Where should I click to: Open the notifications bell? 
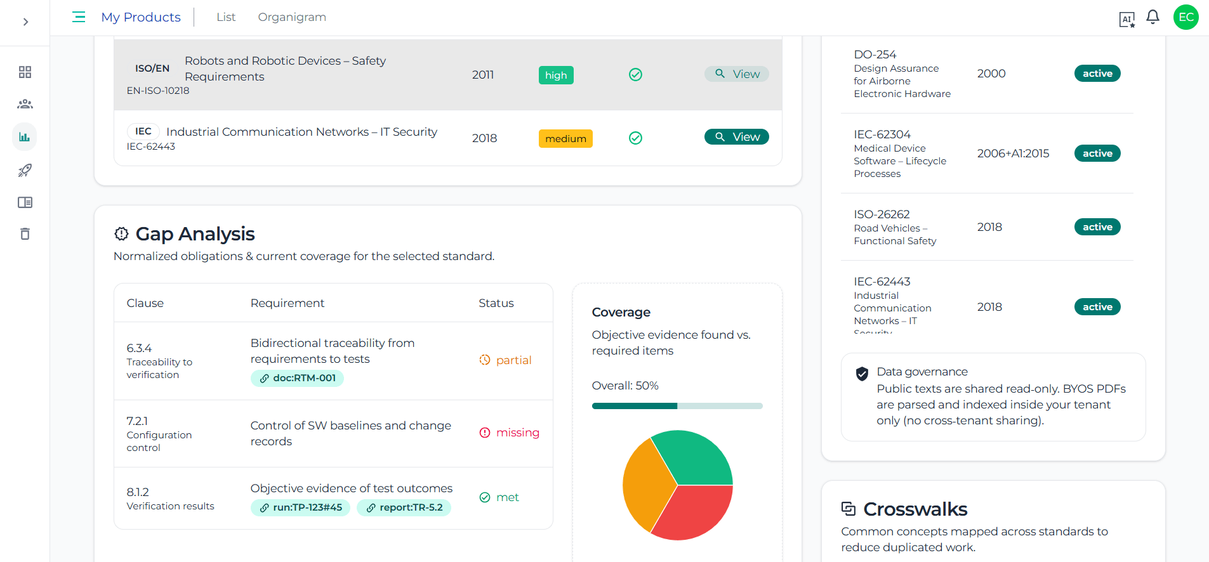click(1153, 17)
